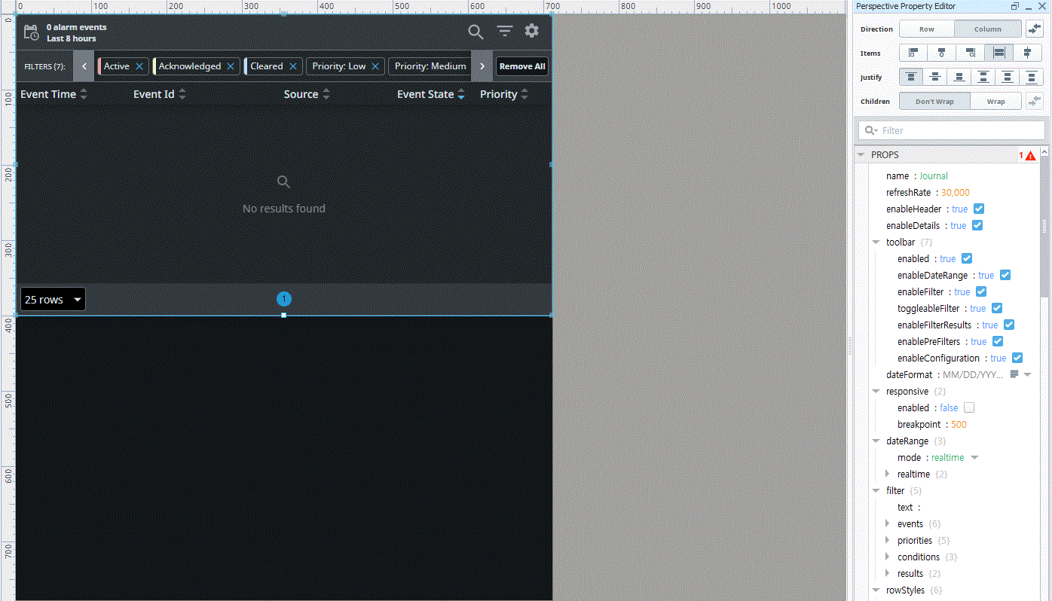Show earlier filter chips with left arrow
1052x601 pixels.
[84, 66]
